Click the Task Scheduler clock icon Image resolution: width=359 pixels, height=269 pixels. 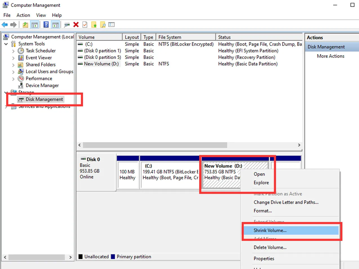point(21,51)
